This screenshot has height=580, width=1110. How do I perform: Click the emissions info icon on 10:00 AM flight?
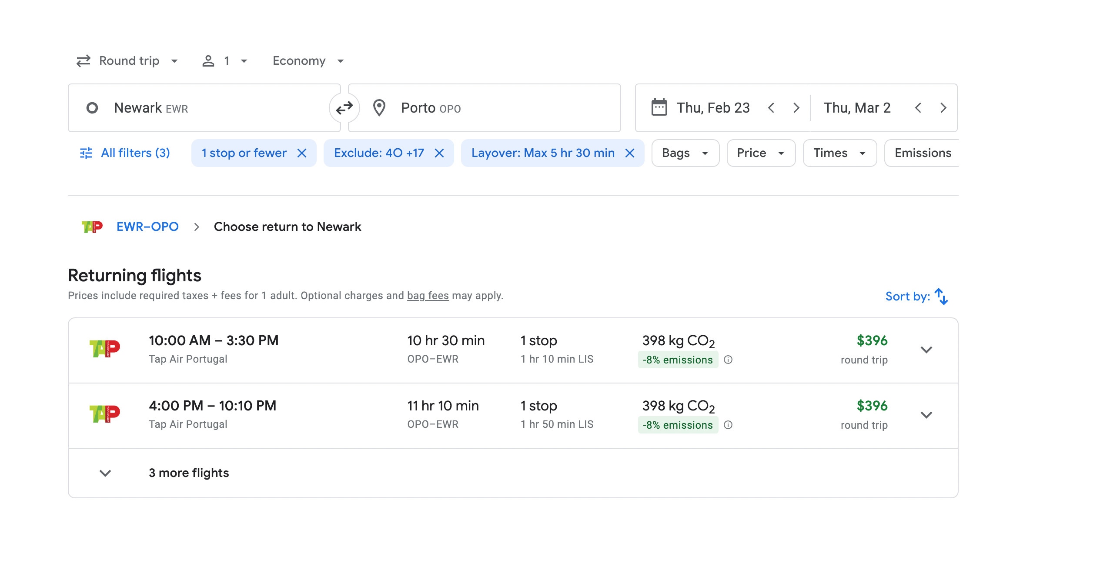pyautogui.click(x=728, y=360)
